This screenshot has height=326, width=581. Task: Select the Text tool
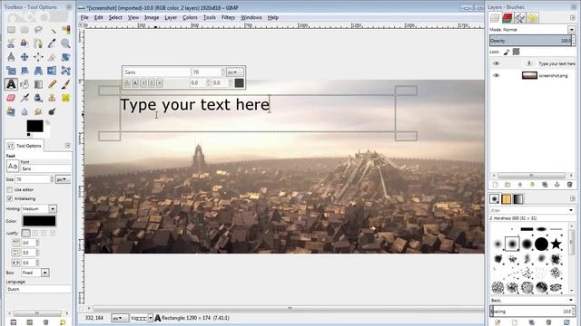point(11,84)
